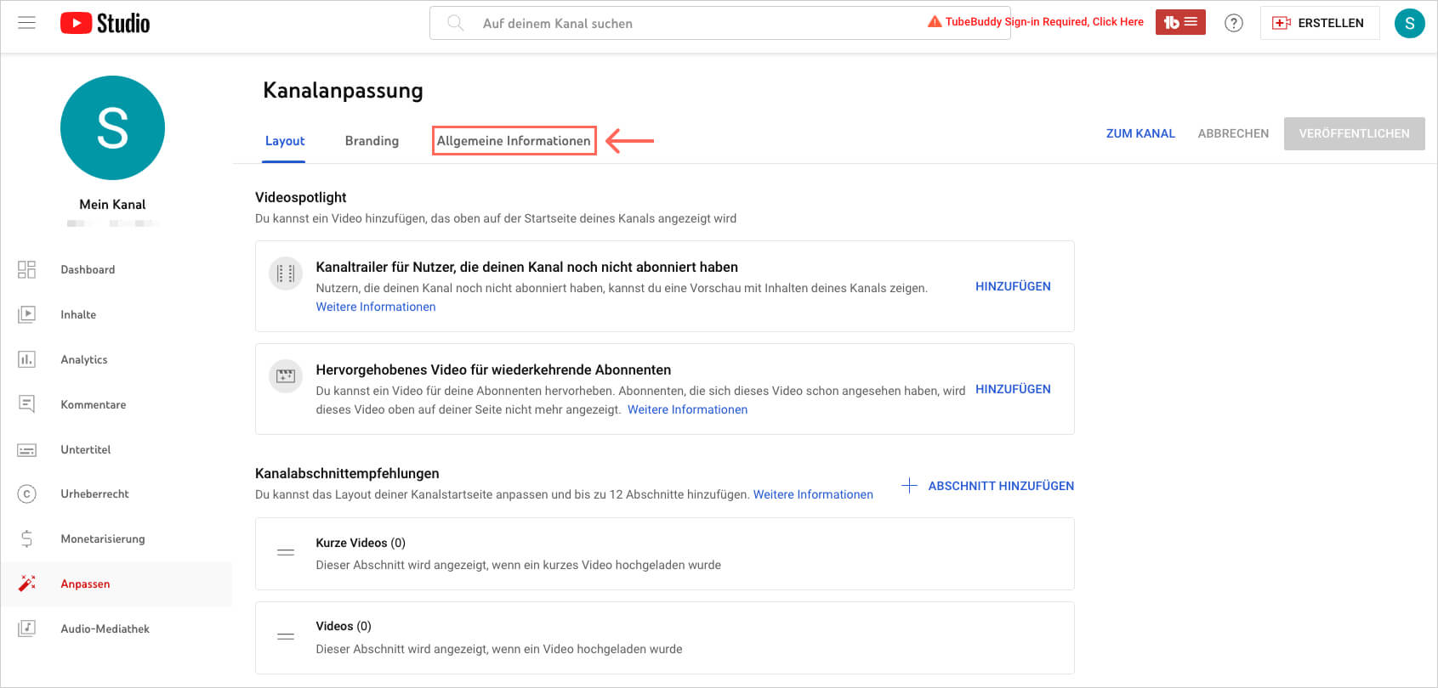Open Analytics from the sidebar
1438x688 pixels.
(84, 359)
